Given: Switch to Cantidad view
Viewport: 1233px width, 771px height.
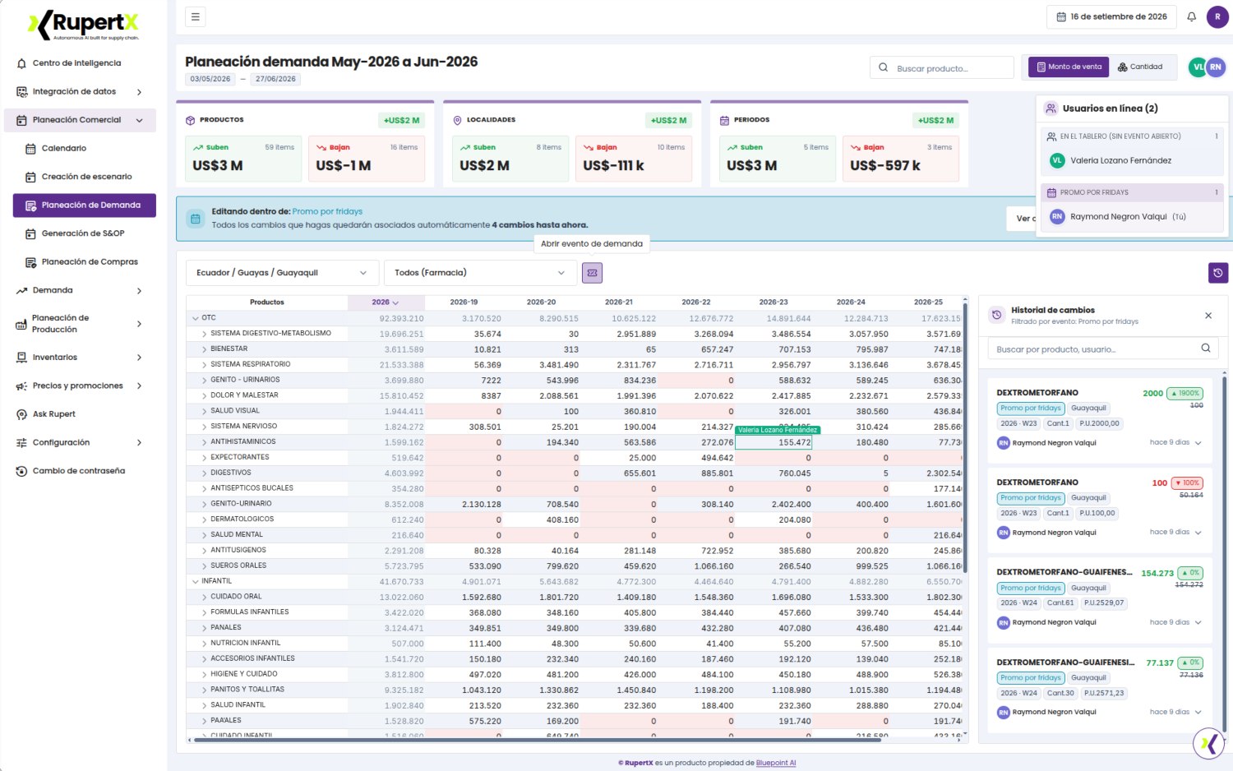Looking at the screenshot, I should point(1140,67).
